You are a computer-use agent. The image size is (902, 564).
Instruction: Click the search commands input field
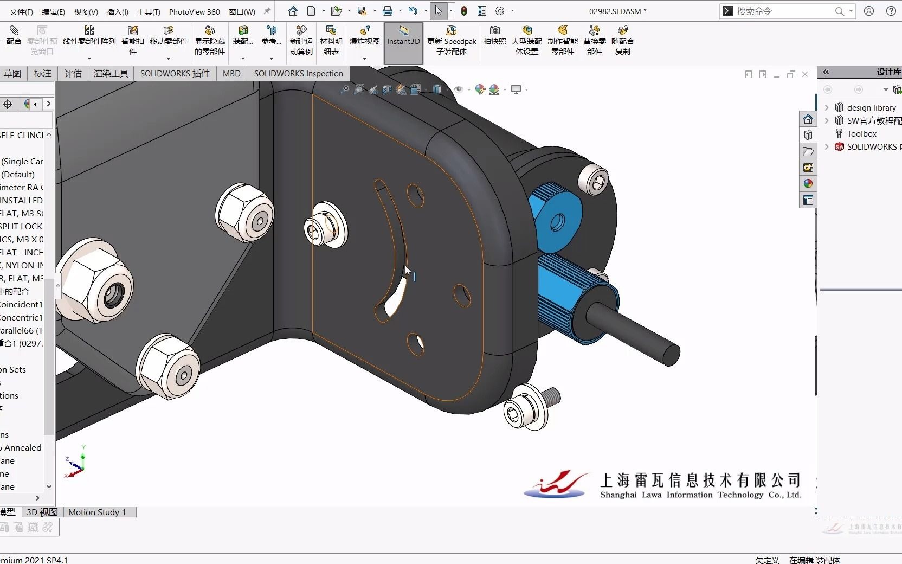783,11
